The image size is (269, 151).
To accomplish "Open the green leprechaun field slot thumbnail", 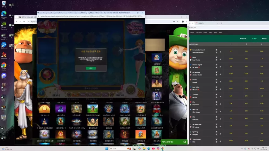I will pos(93,109).
